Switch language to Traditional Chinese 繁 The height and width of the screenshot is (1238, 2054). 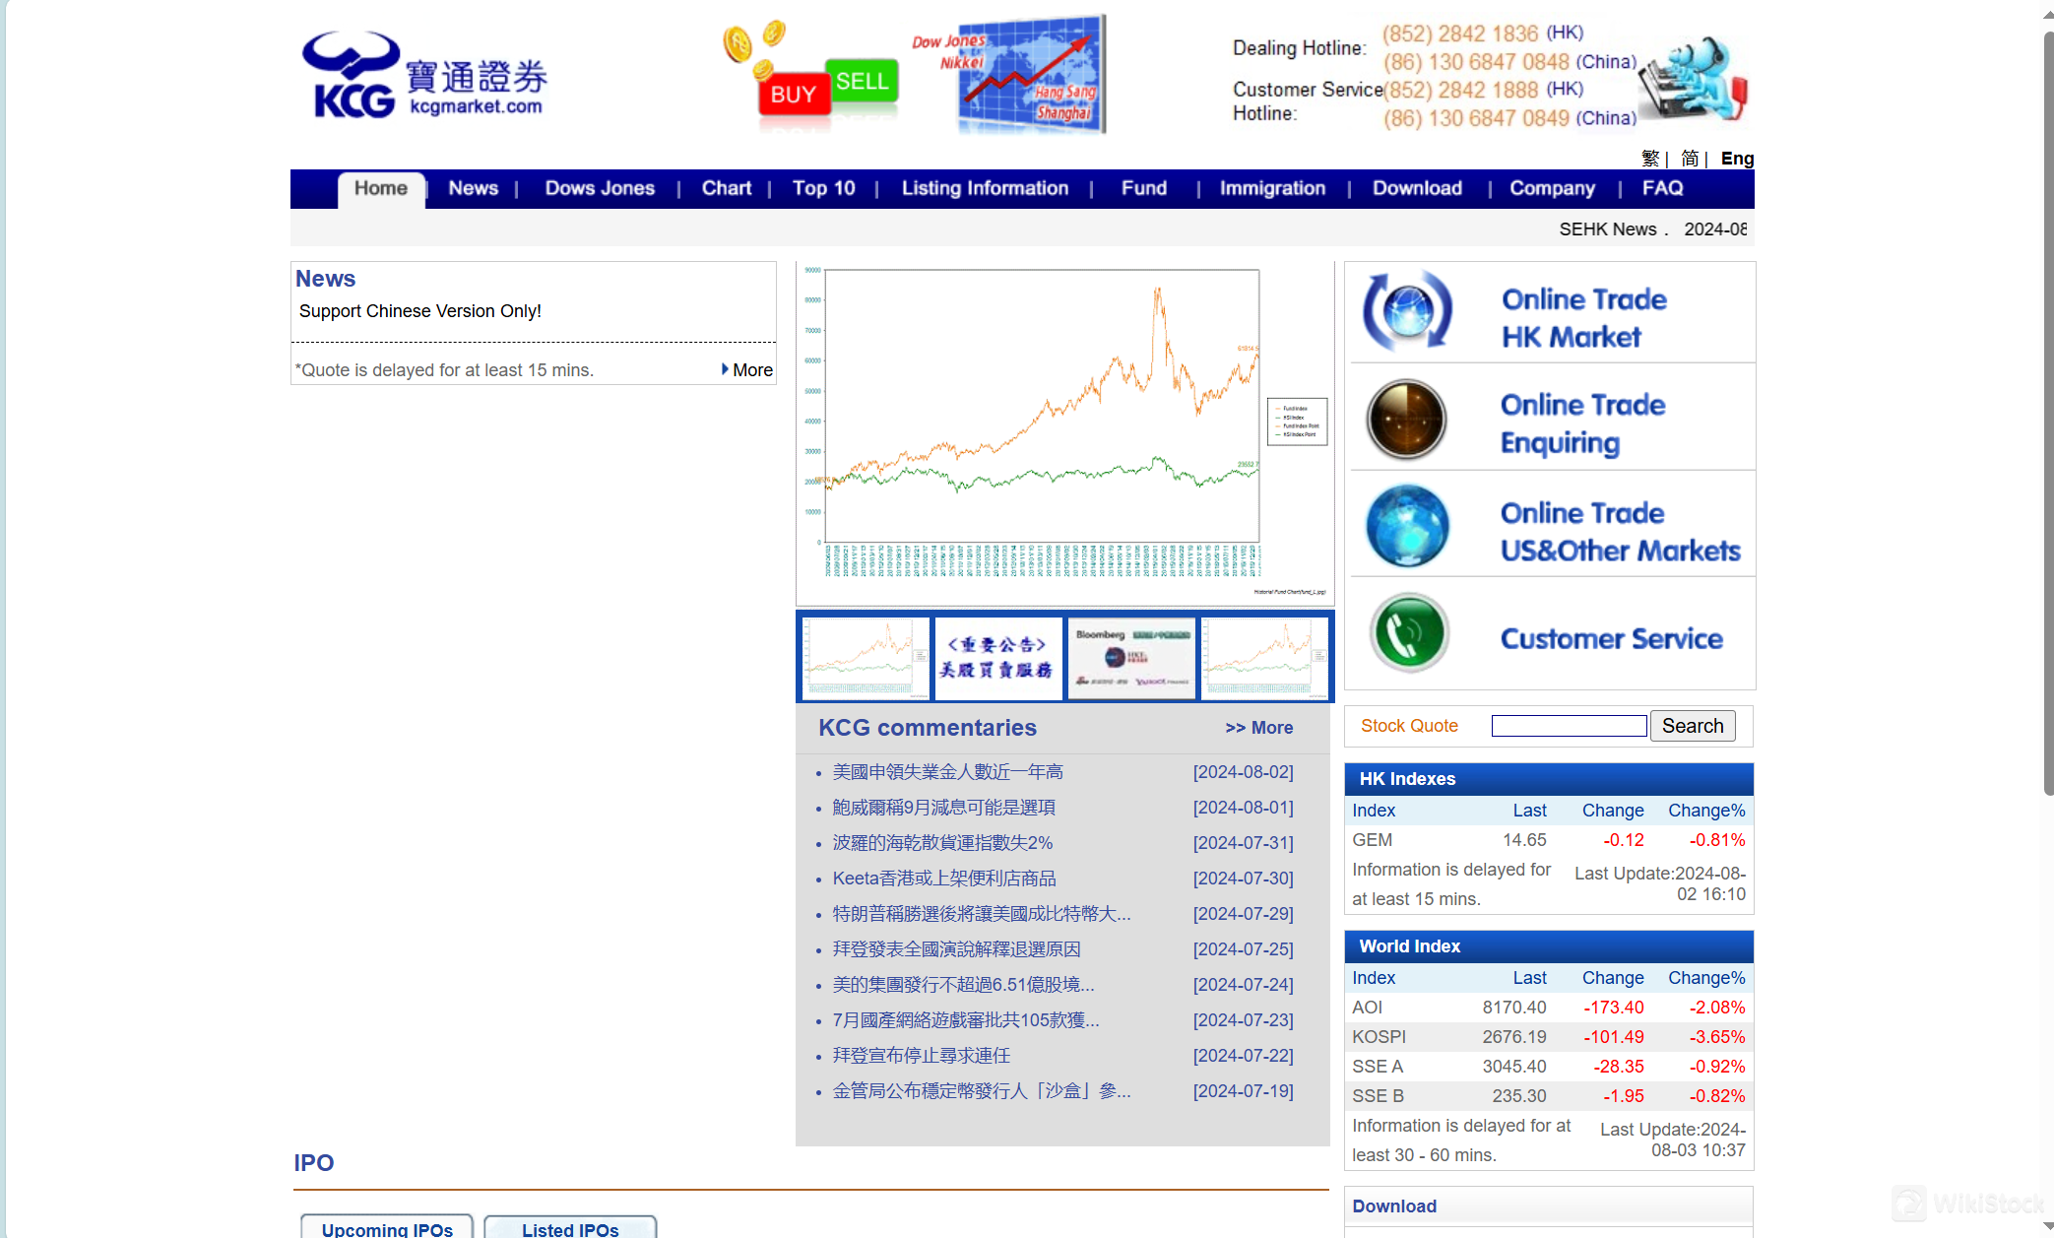[1650, 159]
